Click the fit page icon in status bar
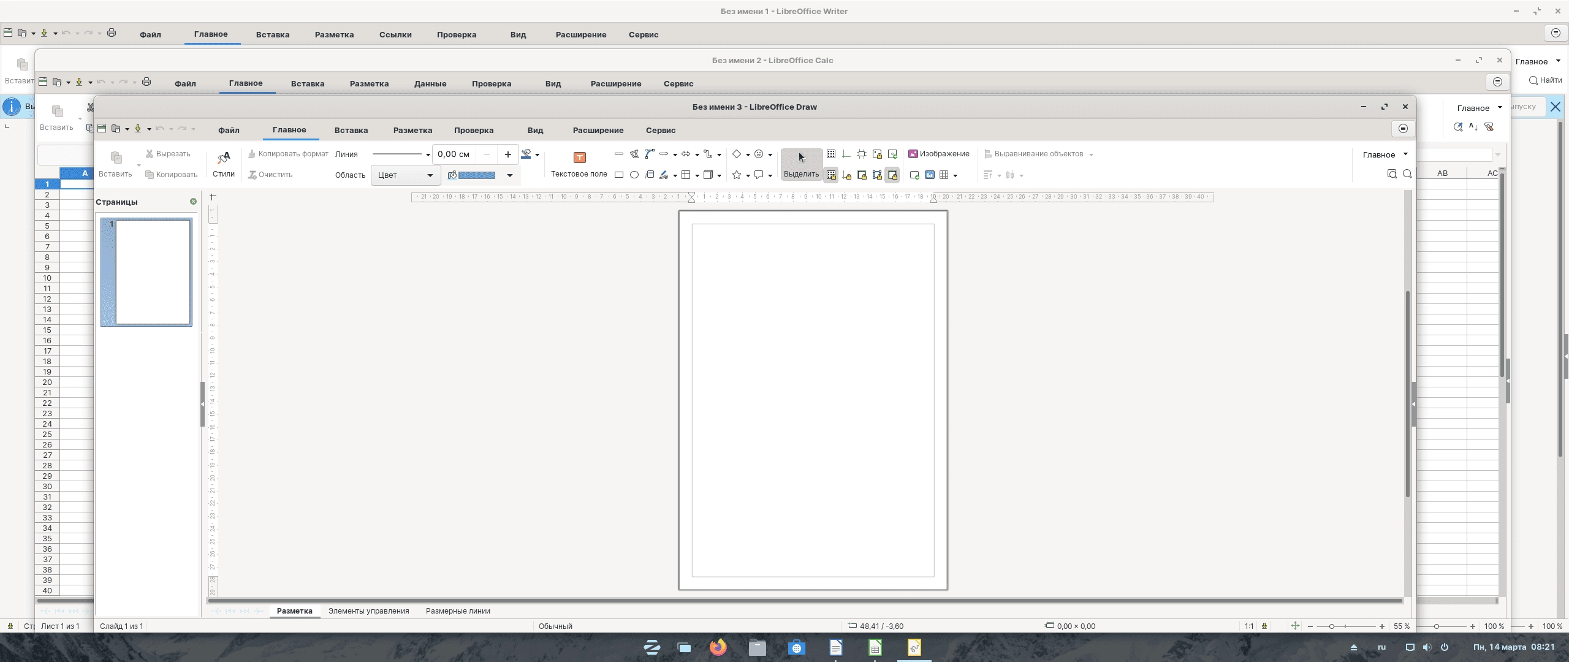The width and height of the screenshot is (1569, 662). point(1295,626)
